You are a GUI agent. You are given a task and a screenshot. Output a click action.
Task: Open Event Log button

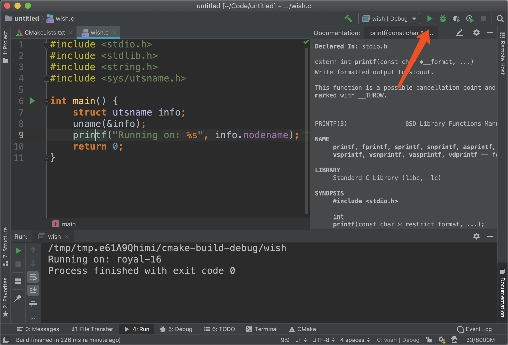pyautogui.click(x=474, y=329)
